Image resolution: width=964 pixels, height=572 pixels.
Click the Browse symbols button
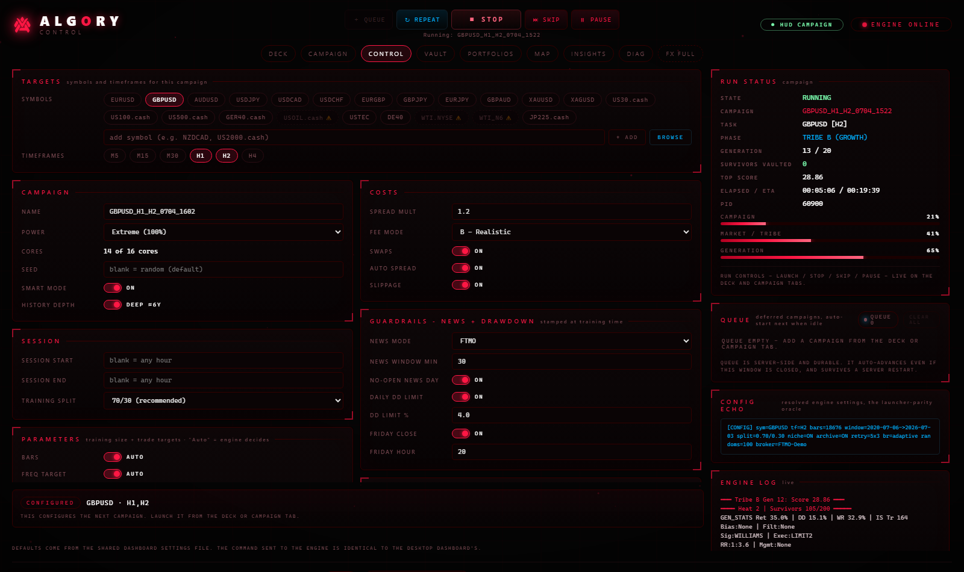670,137
